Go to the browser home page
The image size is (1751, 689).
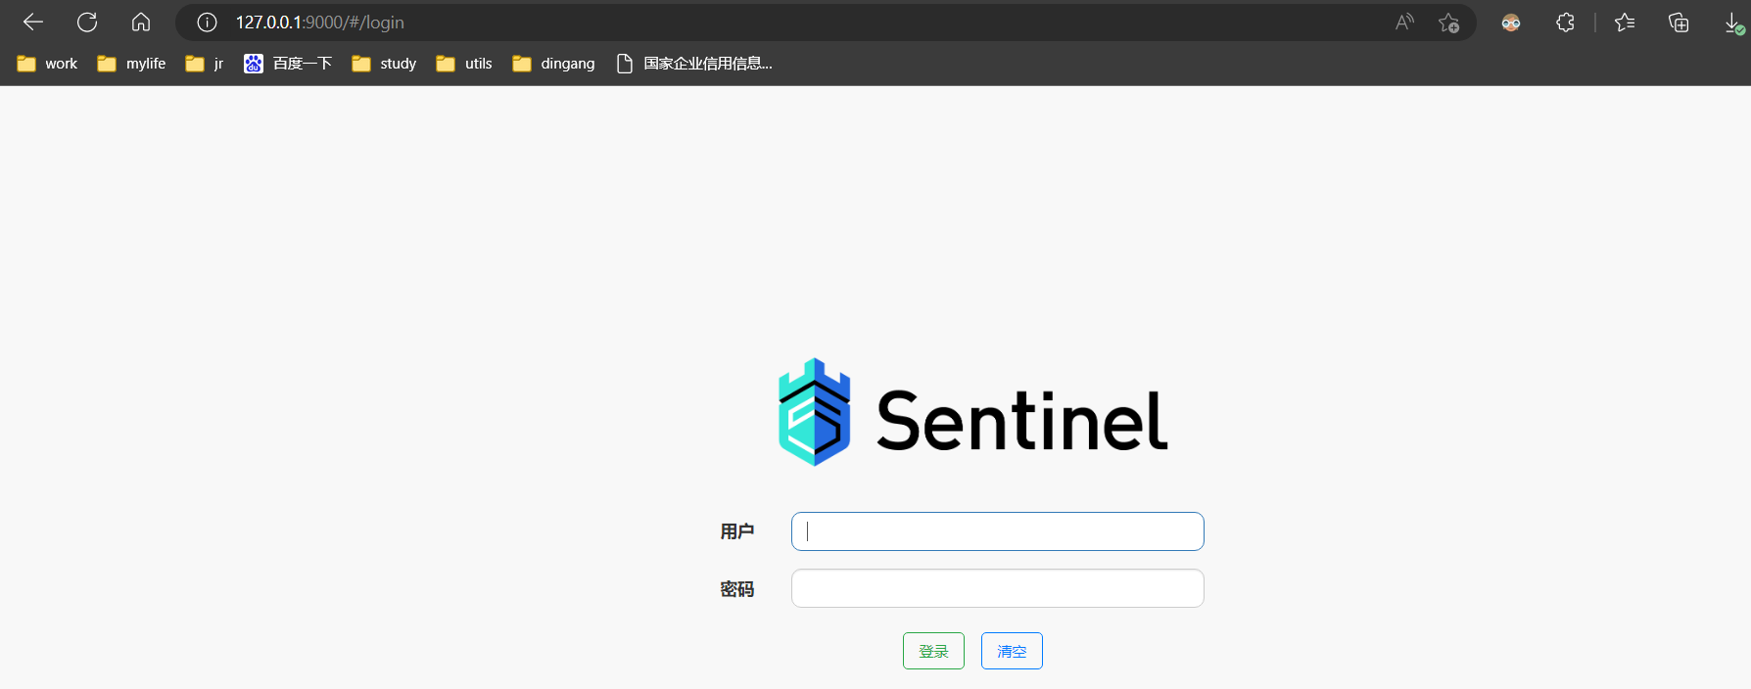141,22
